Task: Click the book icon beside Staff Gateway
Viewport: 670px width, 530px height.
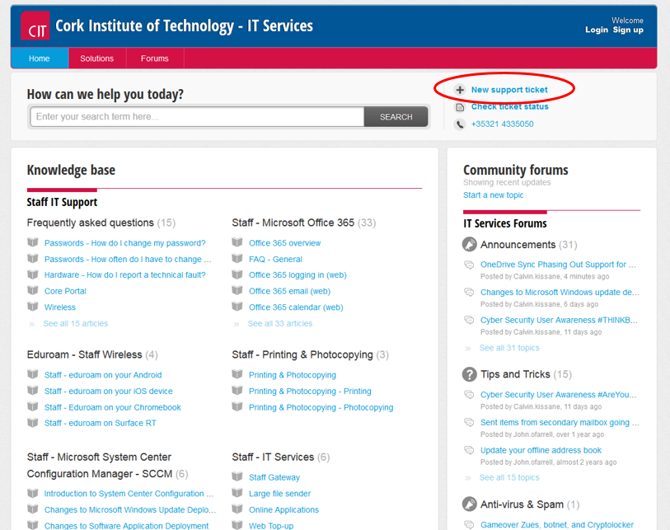Action: pos(237,477)
